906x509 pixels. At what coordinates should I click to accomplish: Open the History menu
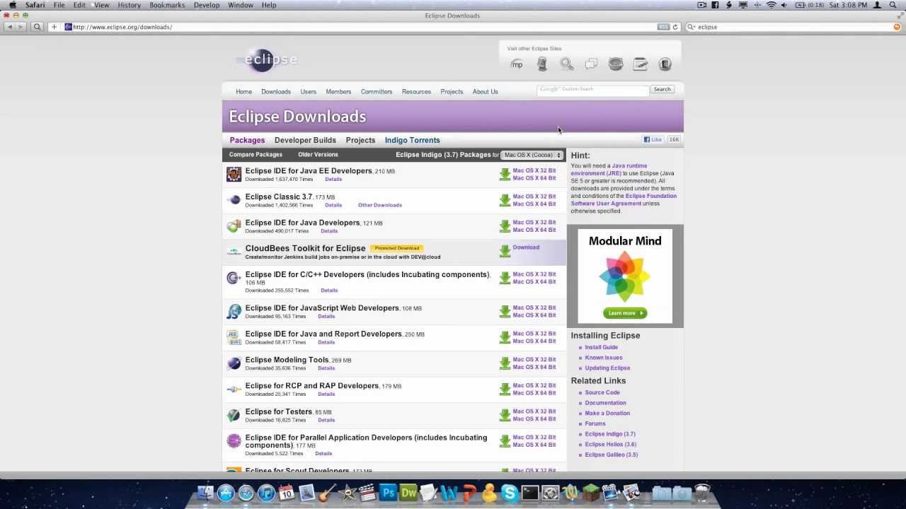129,5
